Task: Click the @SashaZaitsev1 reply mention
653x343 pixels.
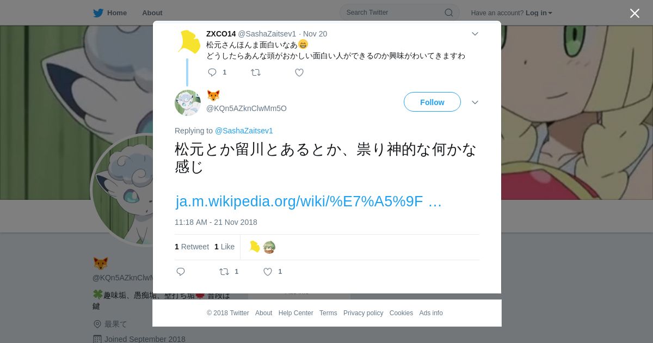Action: (x=244, y=131)
